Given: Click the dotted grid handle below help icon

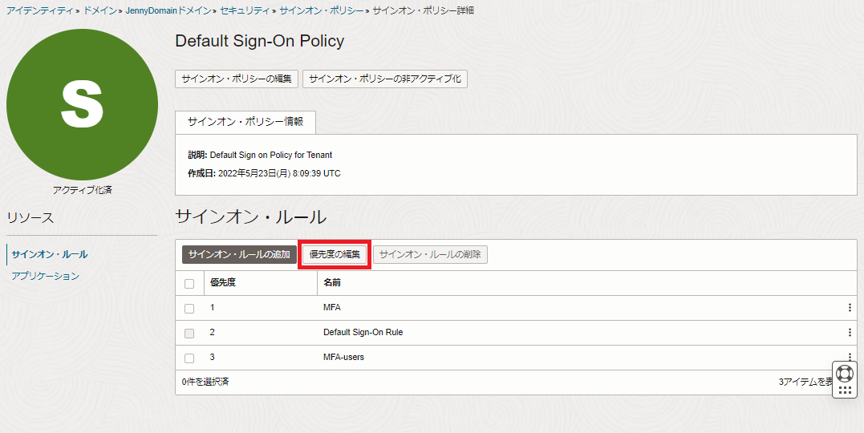Looking at the screenshot, I should (x=844, y=391).
